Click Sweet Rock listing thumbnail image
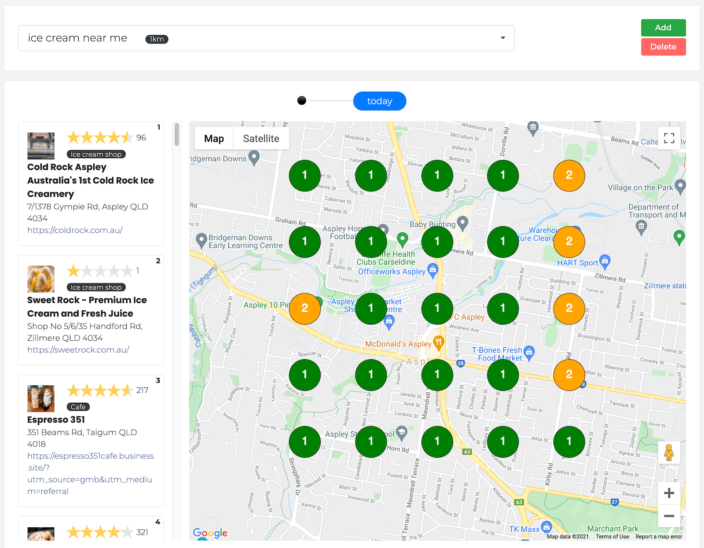The image size is (704, 548). (x=41, y=279)
